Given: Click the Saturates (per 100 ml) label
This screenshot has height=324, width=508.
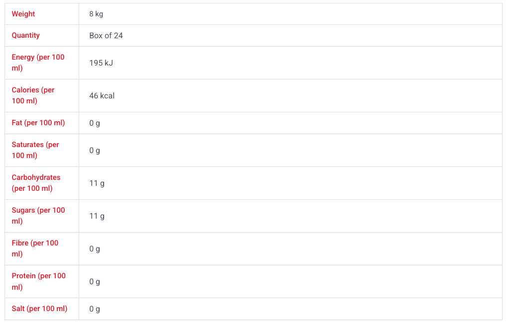Looking at the screenshot, I should (x=35, y=150).
